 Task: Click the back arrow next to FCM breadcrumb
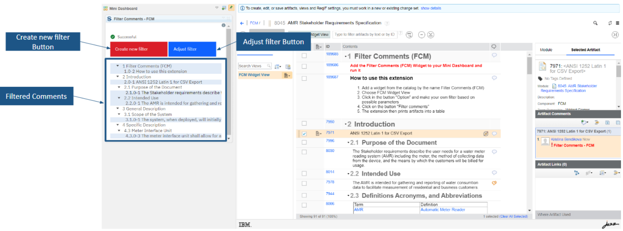(x=242, y=23)
